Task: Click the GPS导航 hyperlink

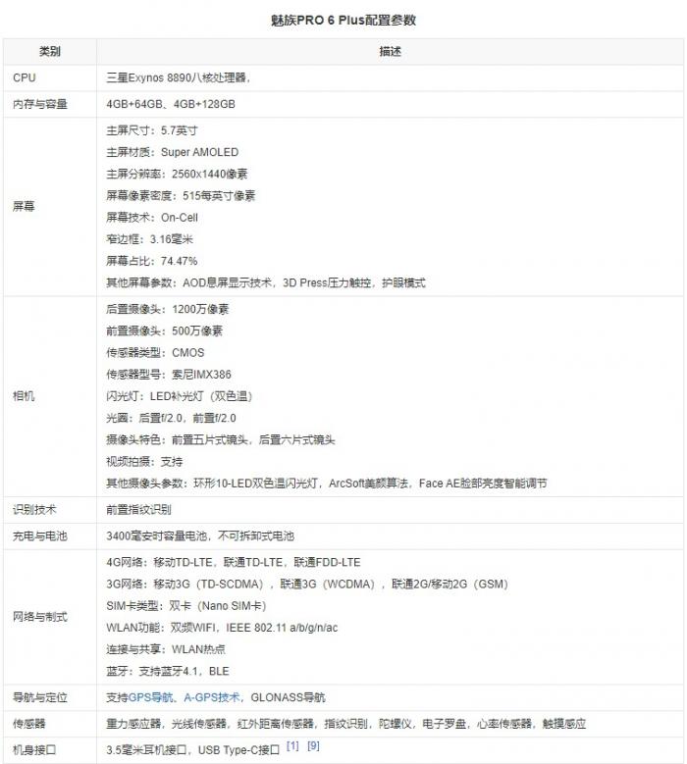Action: click(x=151, y=697)
